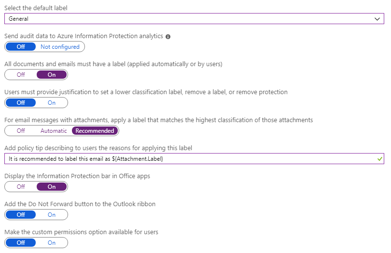Viewport: 391px width, 253px height.
Task: Select Not configured for audit data
Action: point(60,47)
